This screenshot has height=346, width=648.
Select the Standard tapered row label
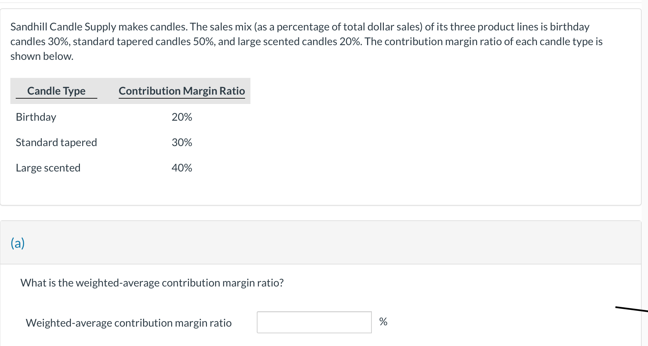pos(57,142)
